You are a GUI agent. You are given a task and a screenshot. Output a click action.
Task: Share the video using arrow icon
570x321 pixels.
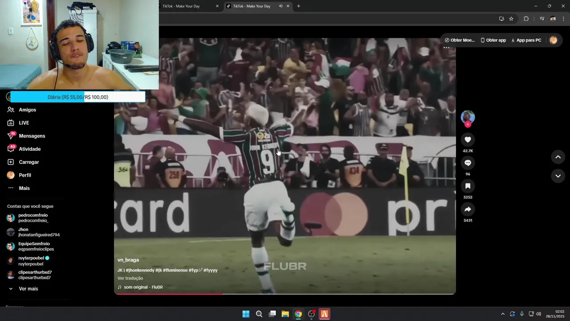(x=468, y=209)
